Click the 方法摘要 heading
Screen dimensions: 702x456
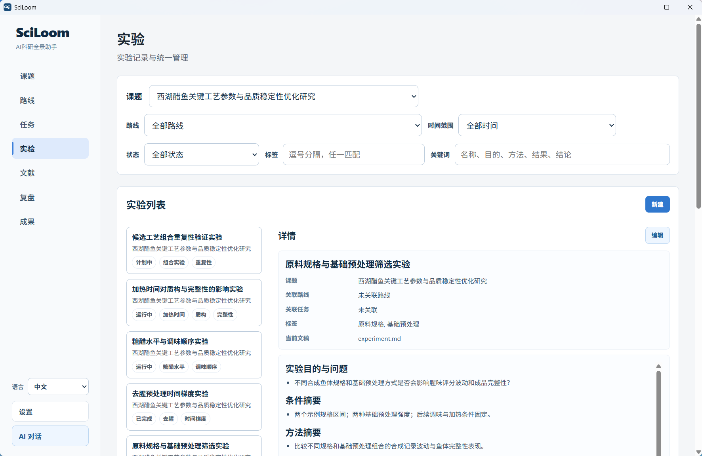pyautogui.click(x=303, y=433)
